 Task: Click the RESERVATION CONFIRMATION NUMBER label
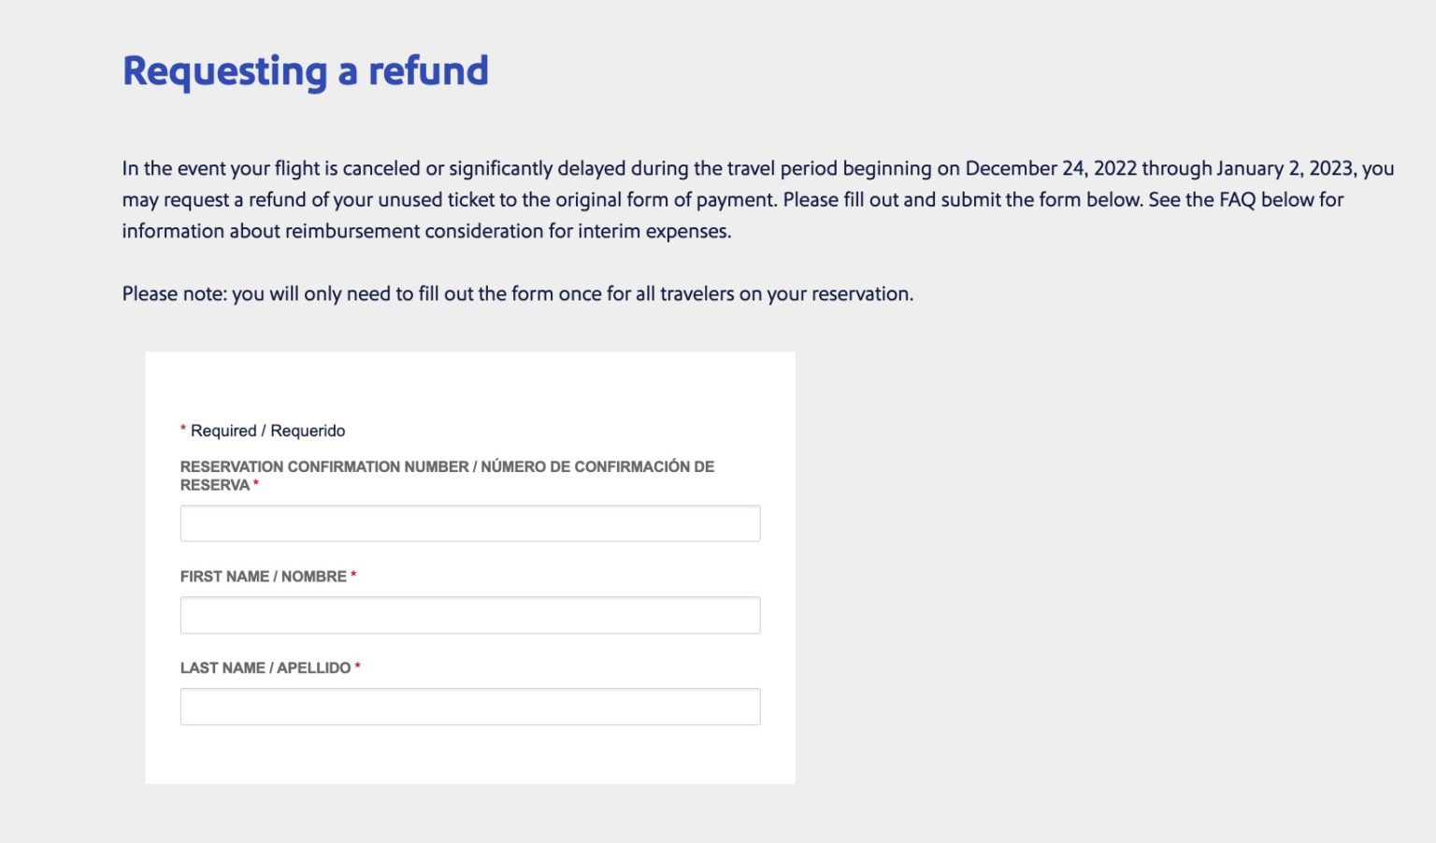coord(447,466)
